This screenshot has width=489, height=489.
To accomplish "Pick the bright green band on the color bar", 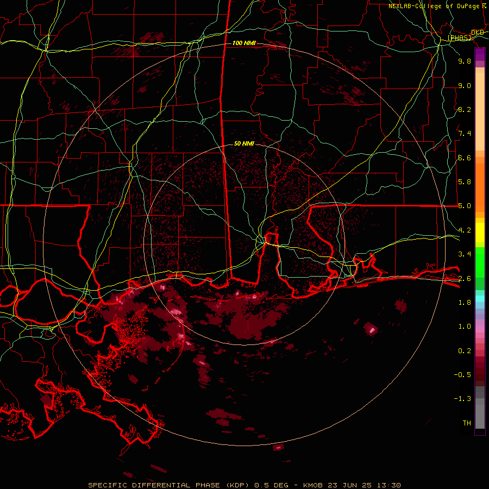I will tap(480, 262).
